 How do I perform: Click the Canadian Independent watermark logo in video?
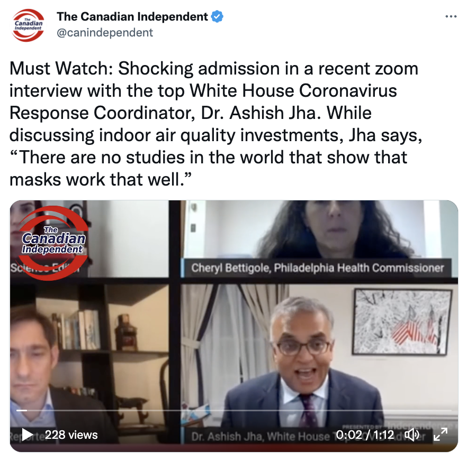point(53,243)
